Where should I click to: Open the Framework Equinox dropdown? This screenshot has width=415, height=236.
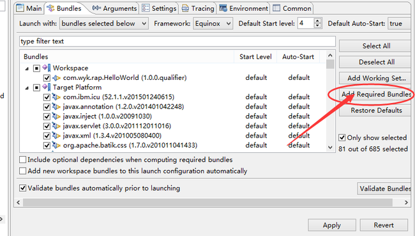pyautogui.click(x=213, y=24)
